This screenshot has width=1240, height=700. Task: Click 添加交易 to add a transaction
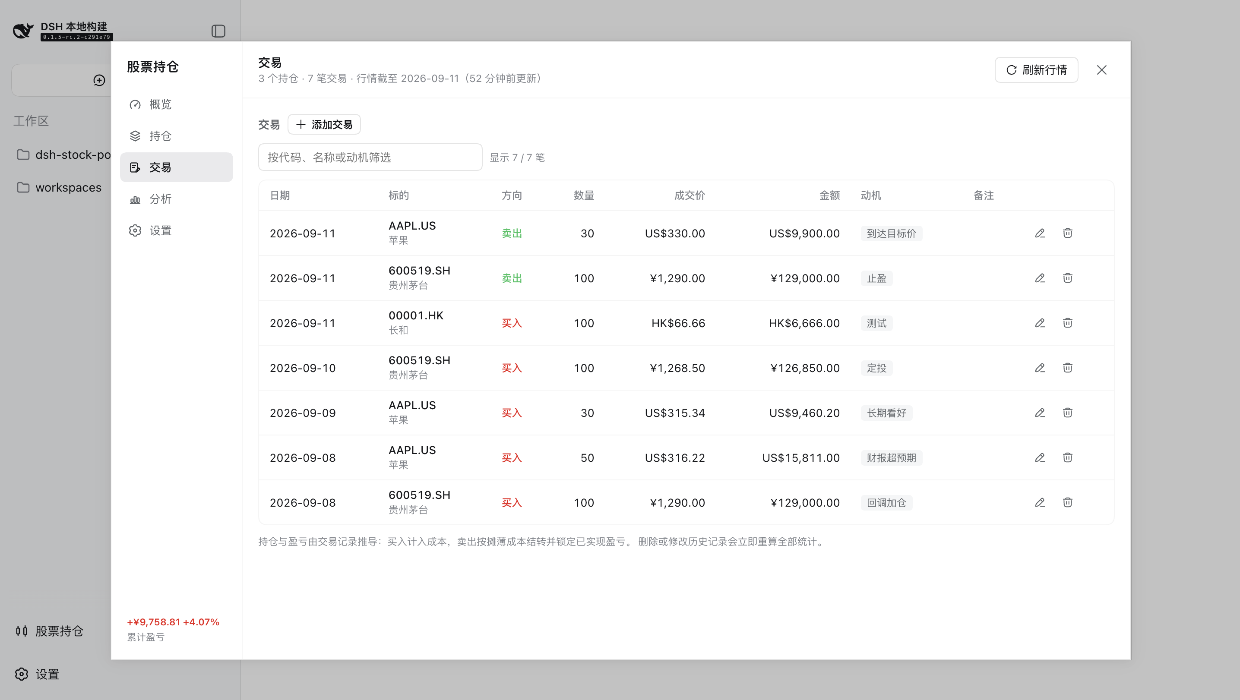[x=324, y=125]
